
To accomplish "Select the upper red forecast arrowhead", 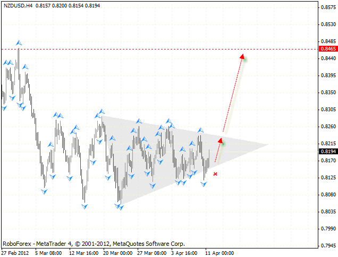I will point(242,56).
